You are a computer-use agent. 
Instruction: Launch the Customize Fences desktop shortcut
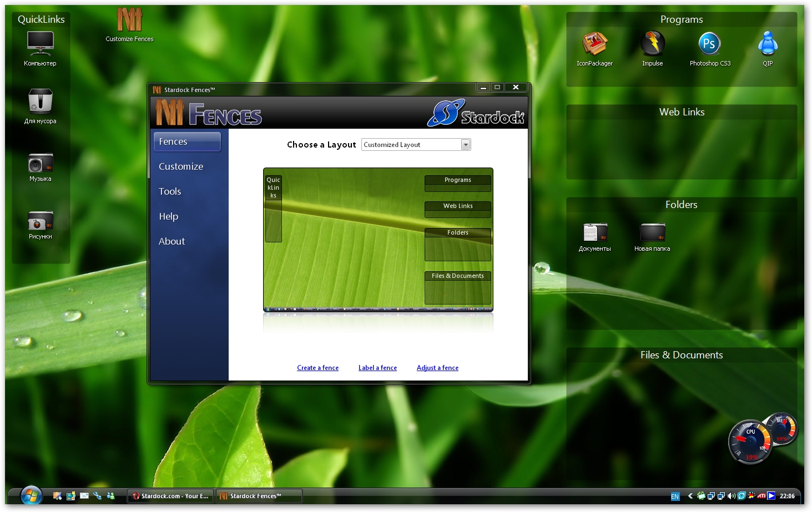[x=129, y=24]
